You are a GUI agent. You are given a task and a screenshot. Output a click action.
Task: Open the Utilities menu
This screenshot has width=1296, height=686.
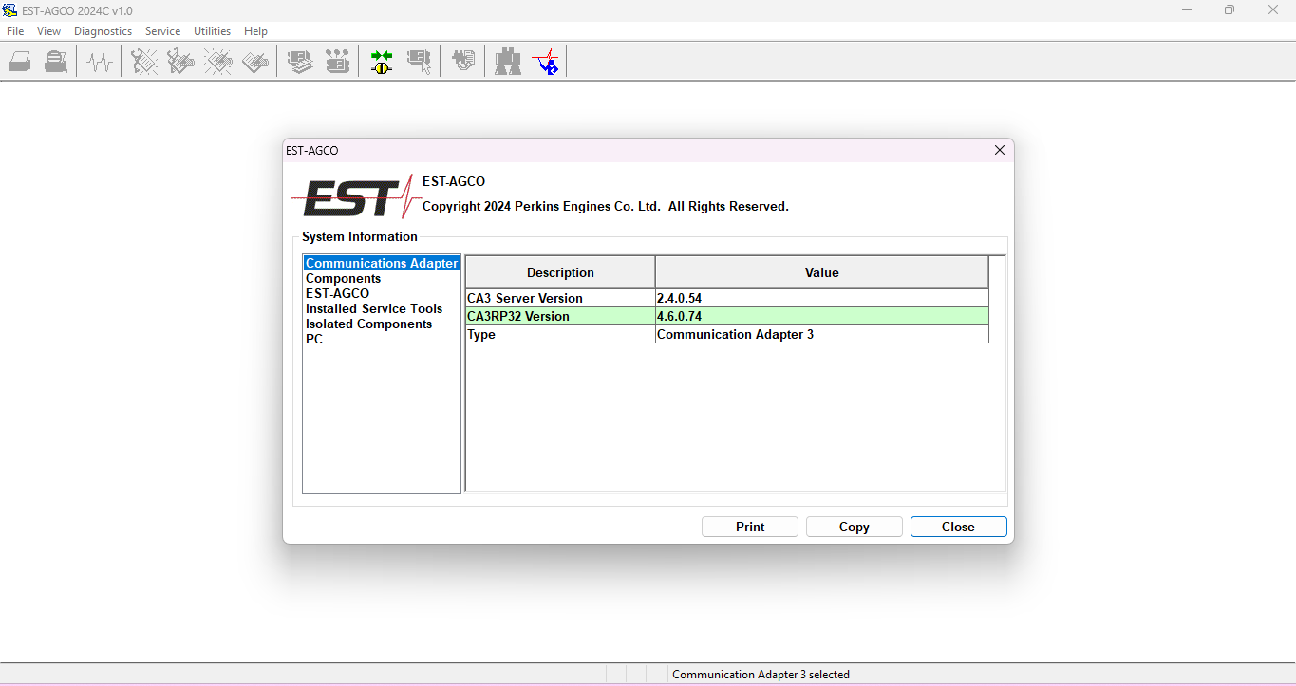point(213,31)
